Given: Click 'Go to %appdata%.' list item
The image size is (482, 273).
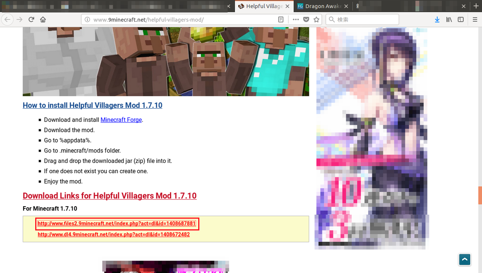Looking at the screenshot, I should pos(68,140).
